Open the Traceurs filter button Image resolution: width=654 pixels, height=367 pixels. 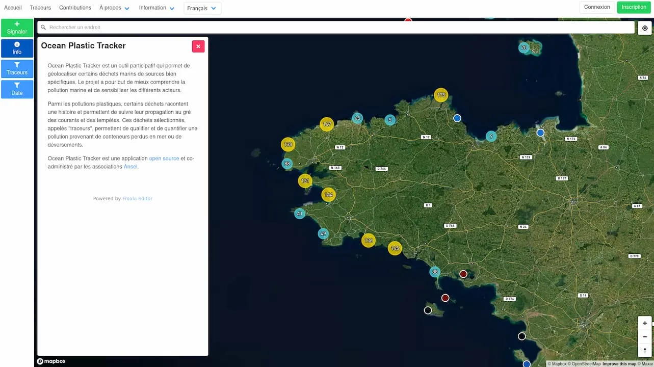coord(17,69)
